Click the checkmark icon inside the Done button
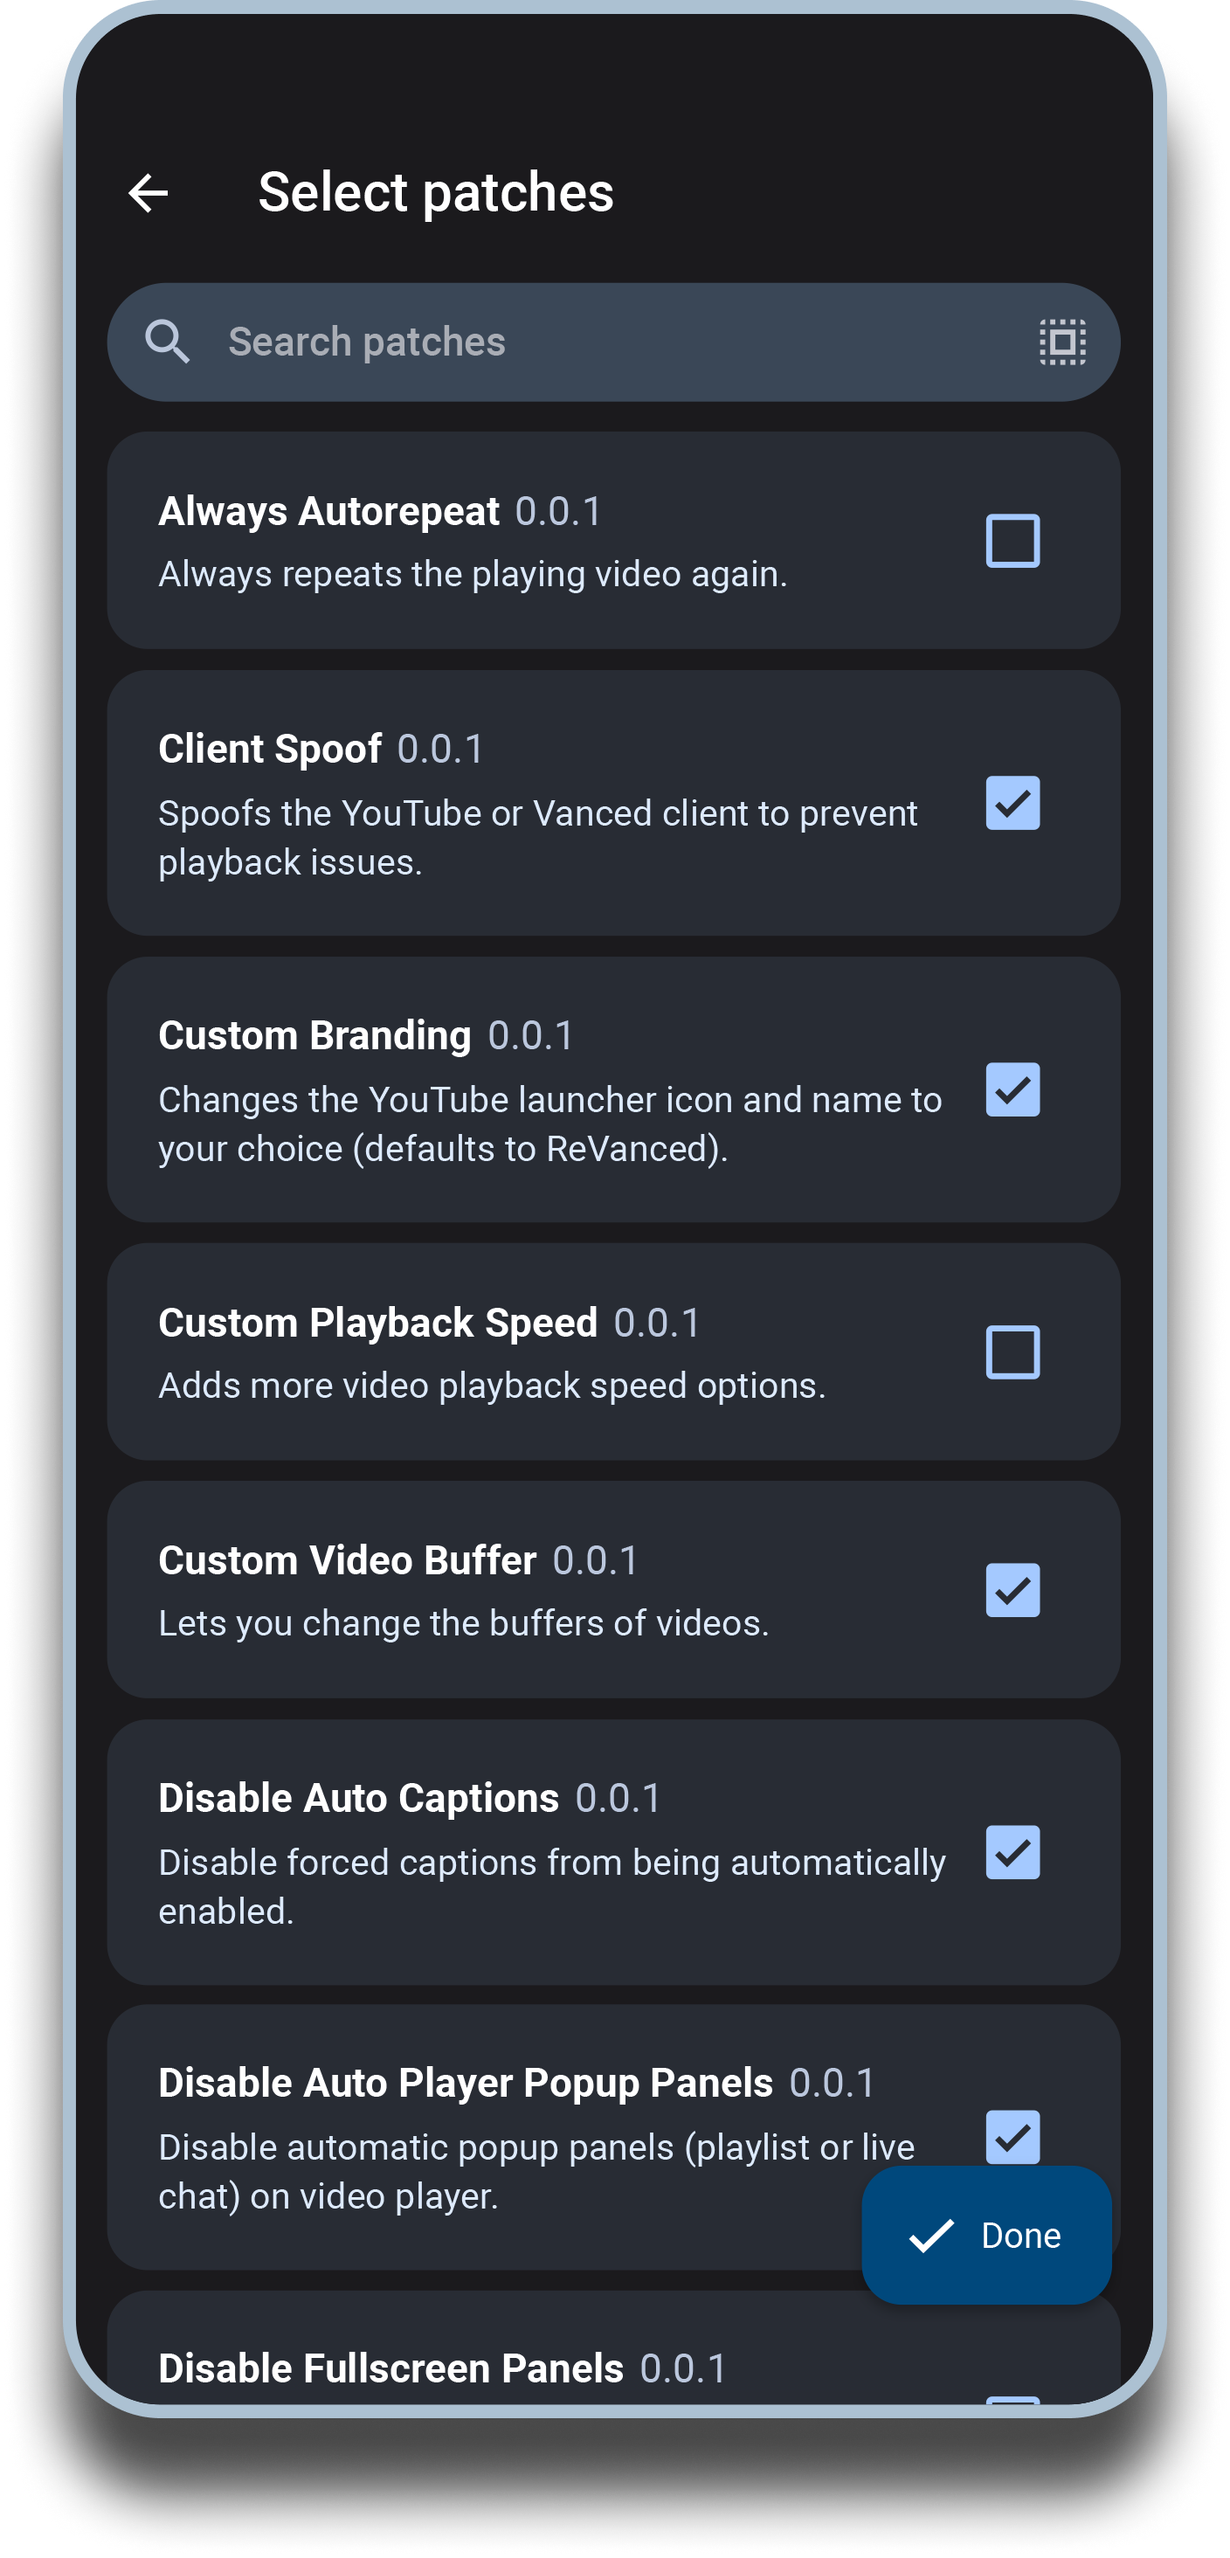1230x2558 pixels. click(x=931, y=2234)
